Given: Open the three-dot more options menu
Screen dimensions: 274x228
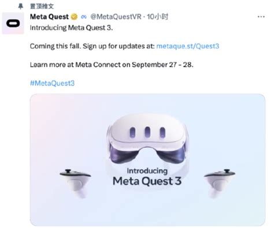Looking at the screenshot, I should tap(261, 17).
